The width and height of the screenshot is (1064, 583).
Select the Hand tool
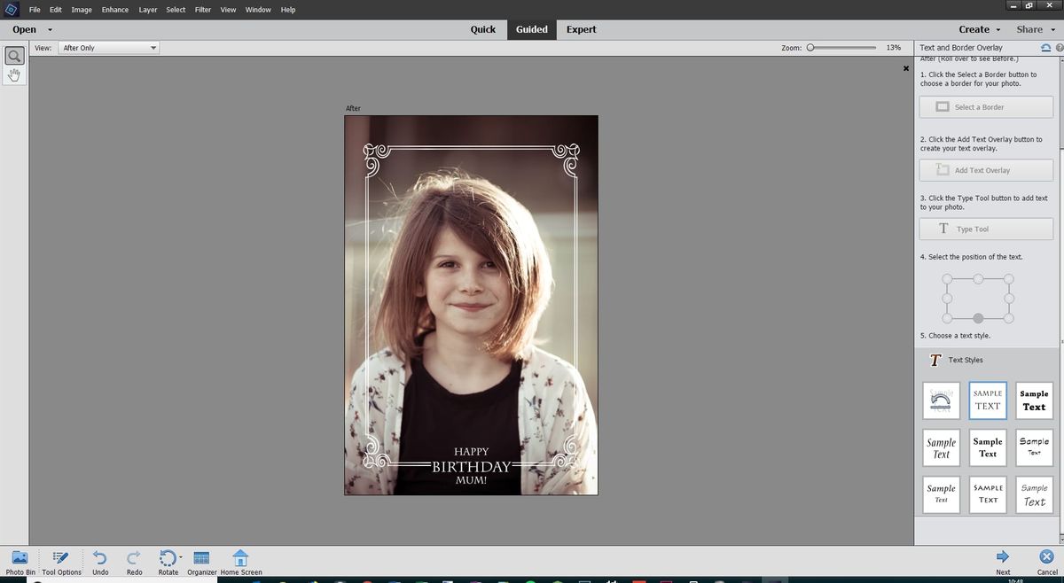(13, 74)
